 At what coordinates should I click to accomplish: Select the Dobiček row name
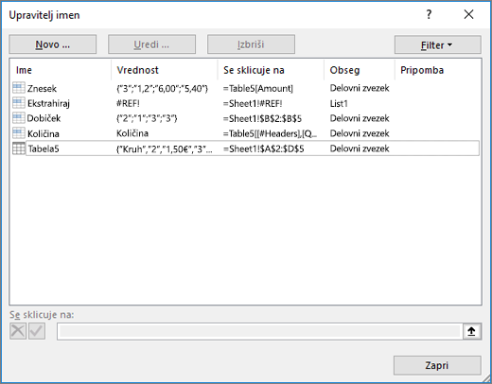click(x=44, y=118)
